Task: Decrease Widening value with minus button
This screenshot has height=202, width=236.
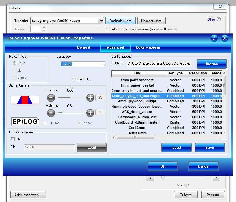Action: (51, 113)
